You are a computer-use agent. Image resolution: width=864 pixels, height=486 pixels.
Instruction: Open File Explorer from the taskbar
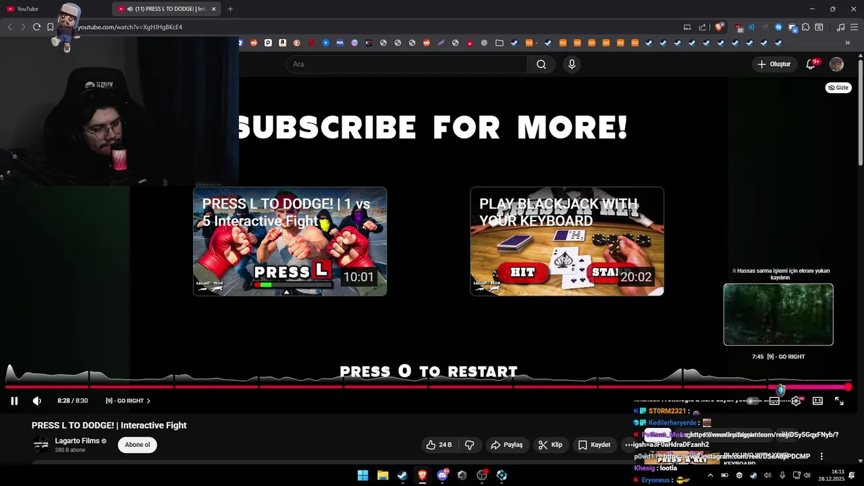[383, 475]
